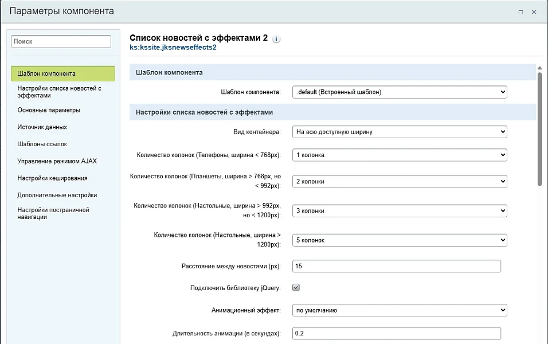Click the Список новостей с эффектами 2 title
The height and width of the screenshot is (344, 548).
[x=198, y=38]
